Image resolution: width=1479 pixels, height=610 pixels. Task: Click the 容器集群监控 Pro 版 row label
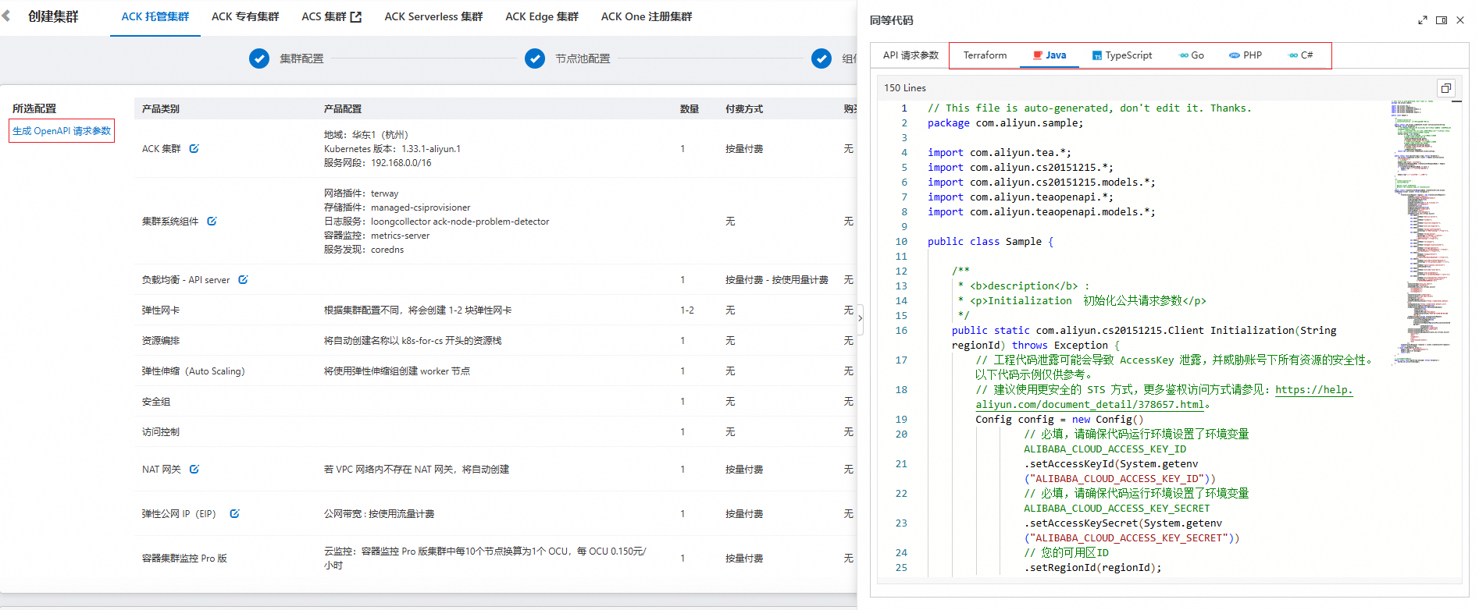pyautogui.click(x=184, y=559)
